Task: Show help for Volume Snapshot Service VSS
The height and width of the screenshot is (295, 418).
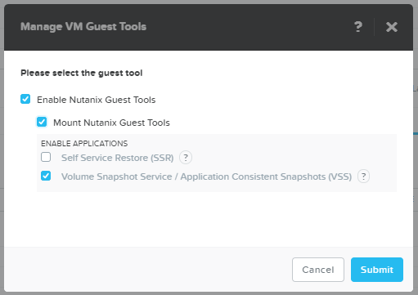Action: point(363,177)
